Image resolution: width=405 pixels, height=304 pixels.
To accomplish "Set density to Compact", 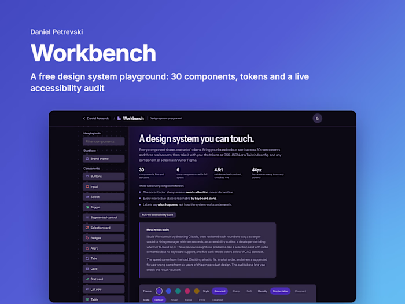I will click(x=300, y=291).
